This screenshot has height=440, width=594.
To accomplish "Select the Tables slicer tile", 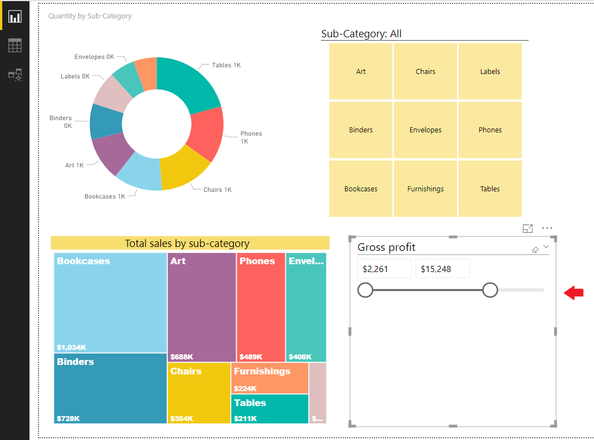I will 490,189.
